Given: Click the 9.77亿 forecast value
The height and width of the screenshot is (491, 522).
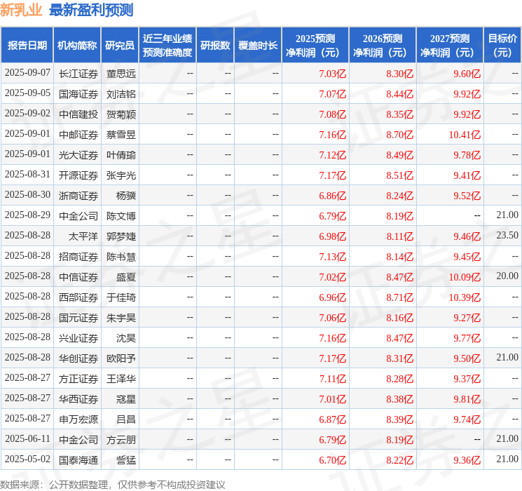Looking at the screenshot, I should (x=467, y=338).
